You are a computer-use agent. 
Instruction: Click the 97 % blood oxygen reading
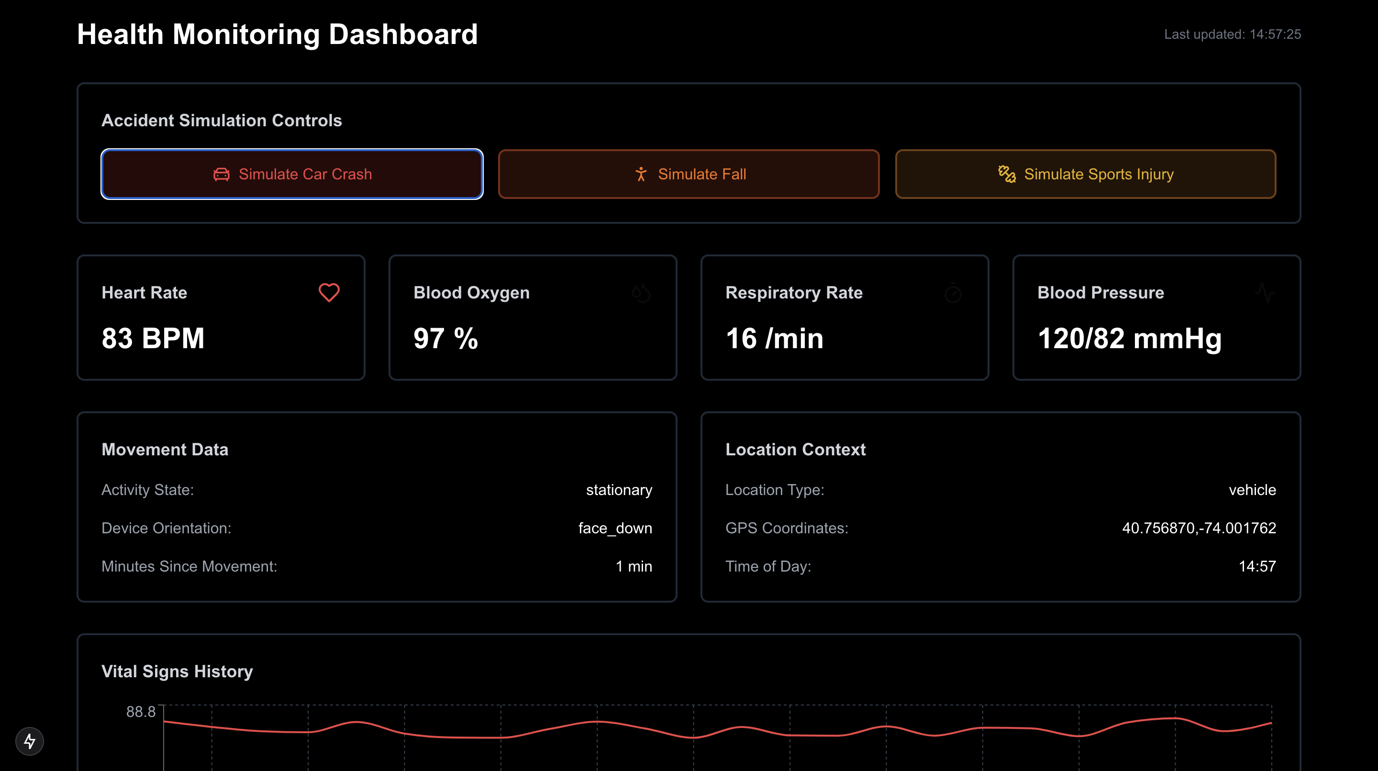click(x=445, y=339)
